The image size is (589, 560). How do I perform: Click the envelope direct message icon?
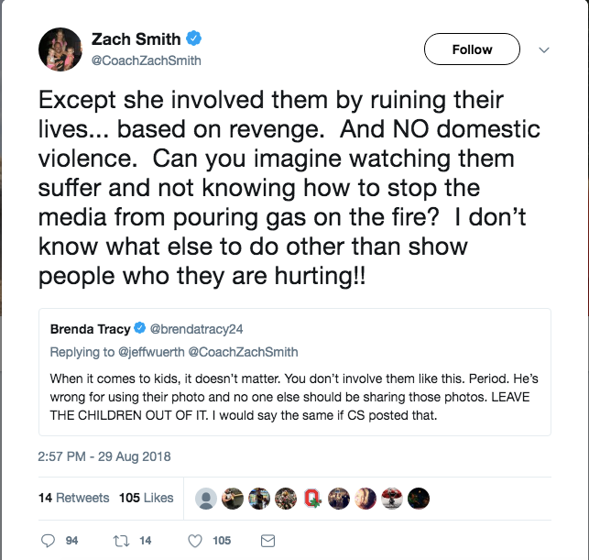point(268,542)
